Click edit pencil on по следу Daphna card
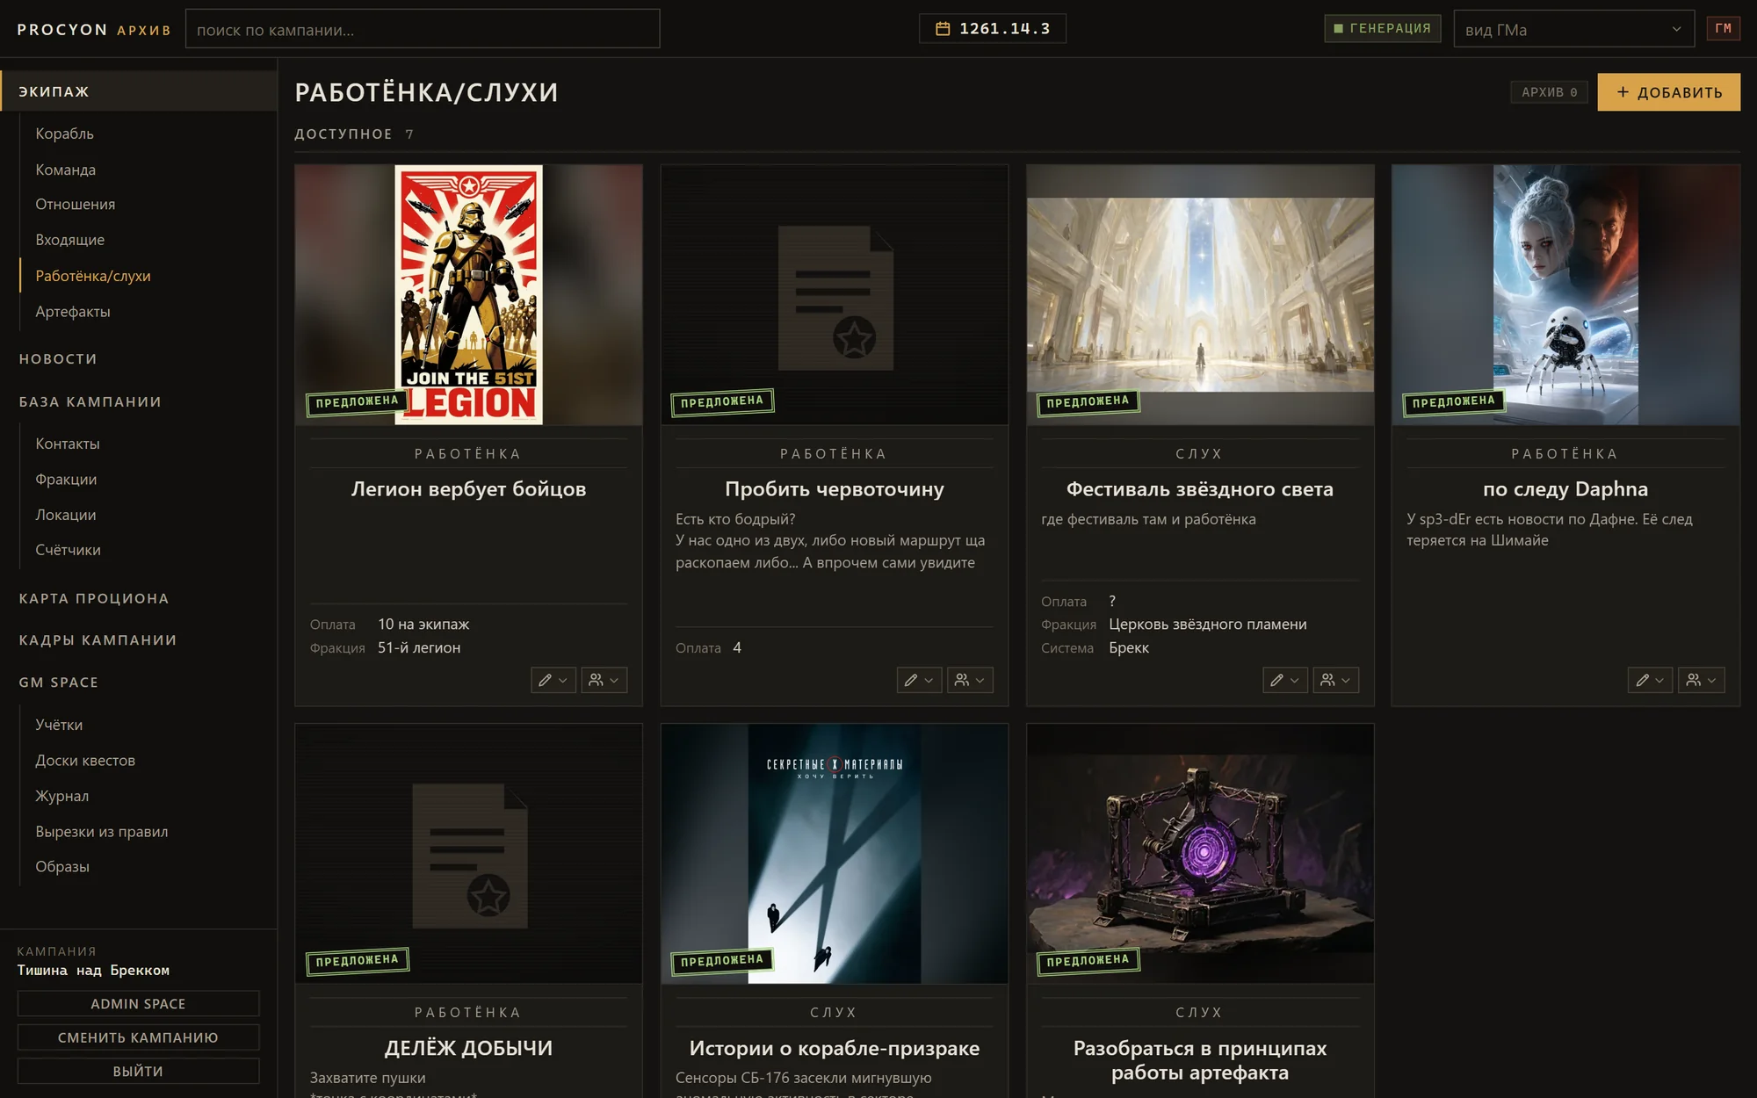Screen dimensions: 1757x1098 [x=1650, y=680]
